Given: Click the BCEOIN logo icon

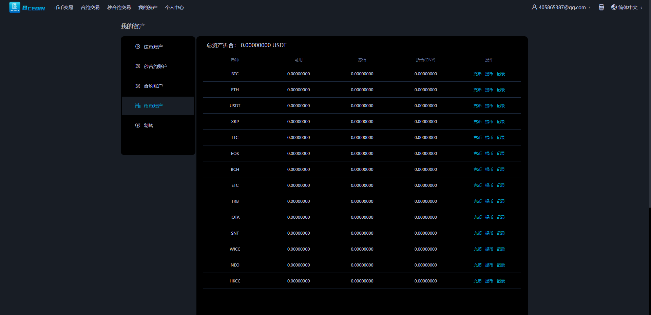Looking at the screenshot, I should tap(15, 7).
